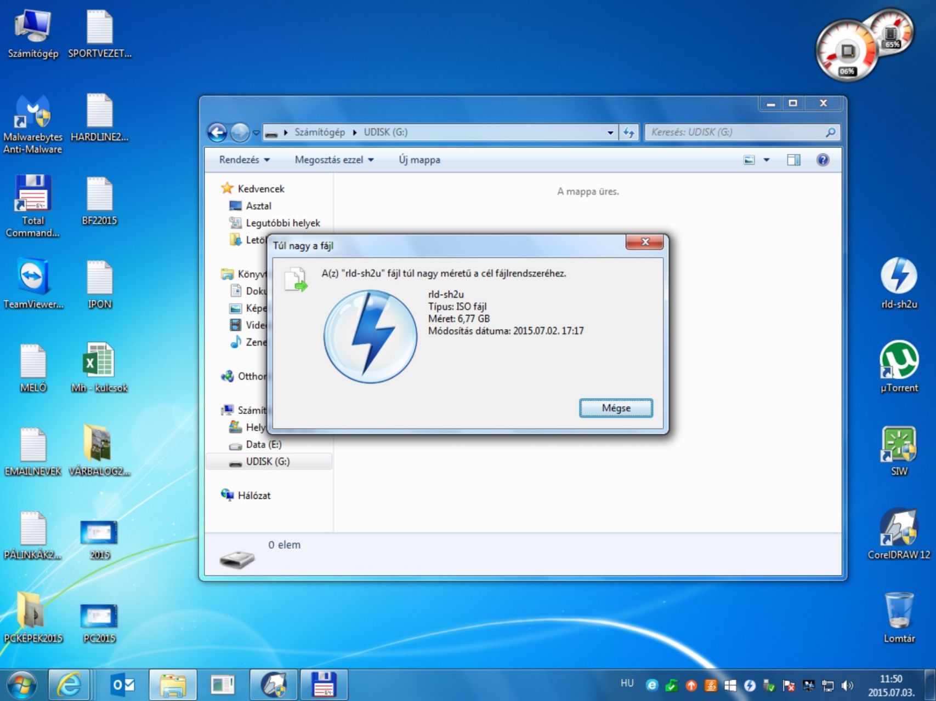
Task: Open the Windows Start menu
Action: [22, 685]
